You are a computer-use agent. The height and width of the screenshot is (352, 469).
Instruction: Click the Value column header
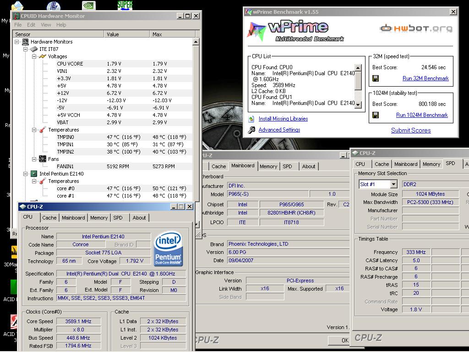point(126,34)
